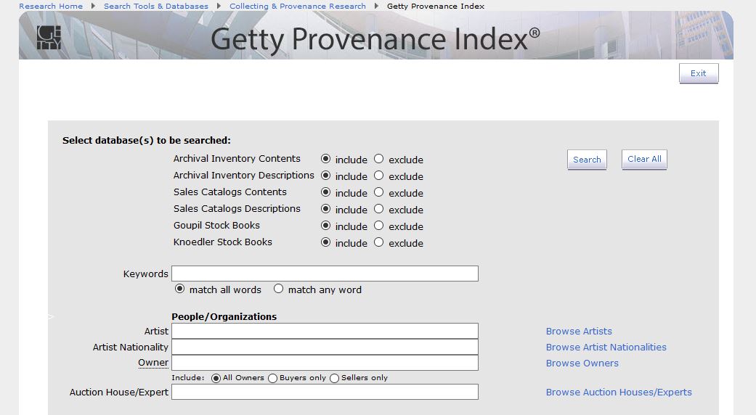This screenshot has height=415, width=756.
Task: Click the Exit button
Action: [698, 73]
